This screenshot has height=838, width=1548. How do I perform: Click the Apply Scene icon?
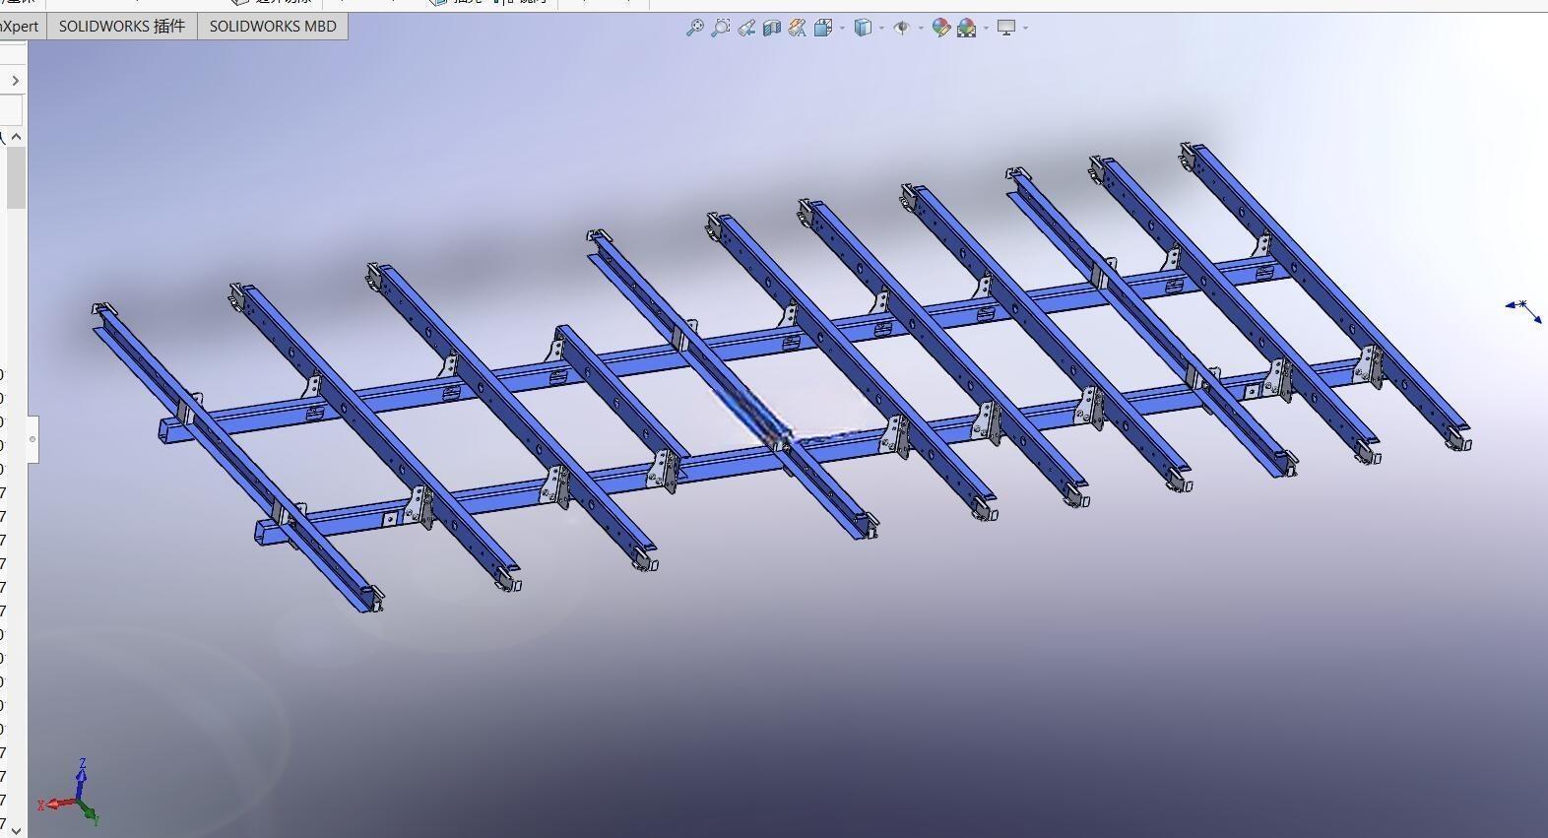966,28
